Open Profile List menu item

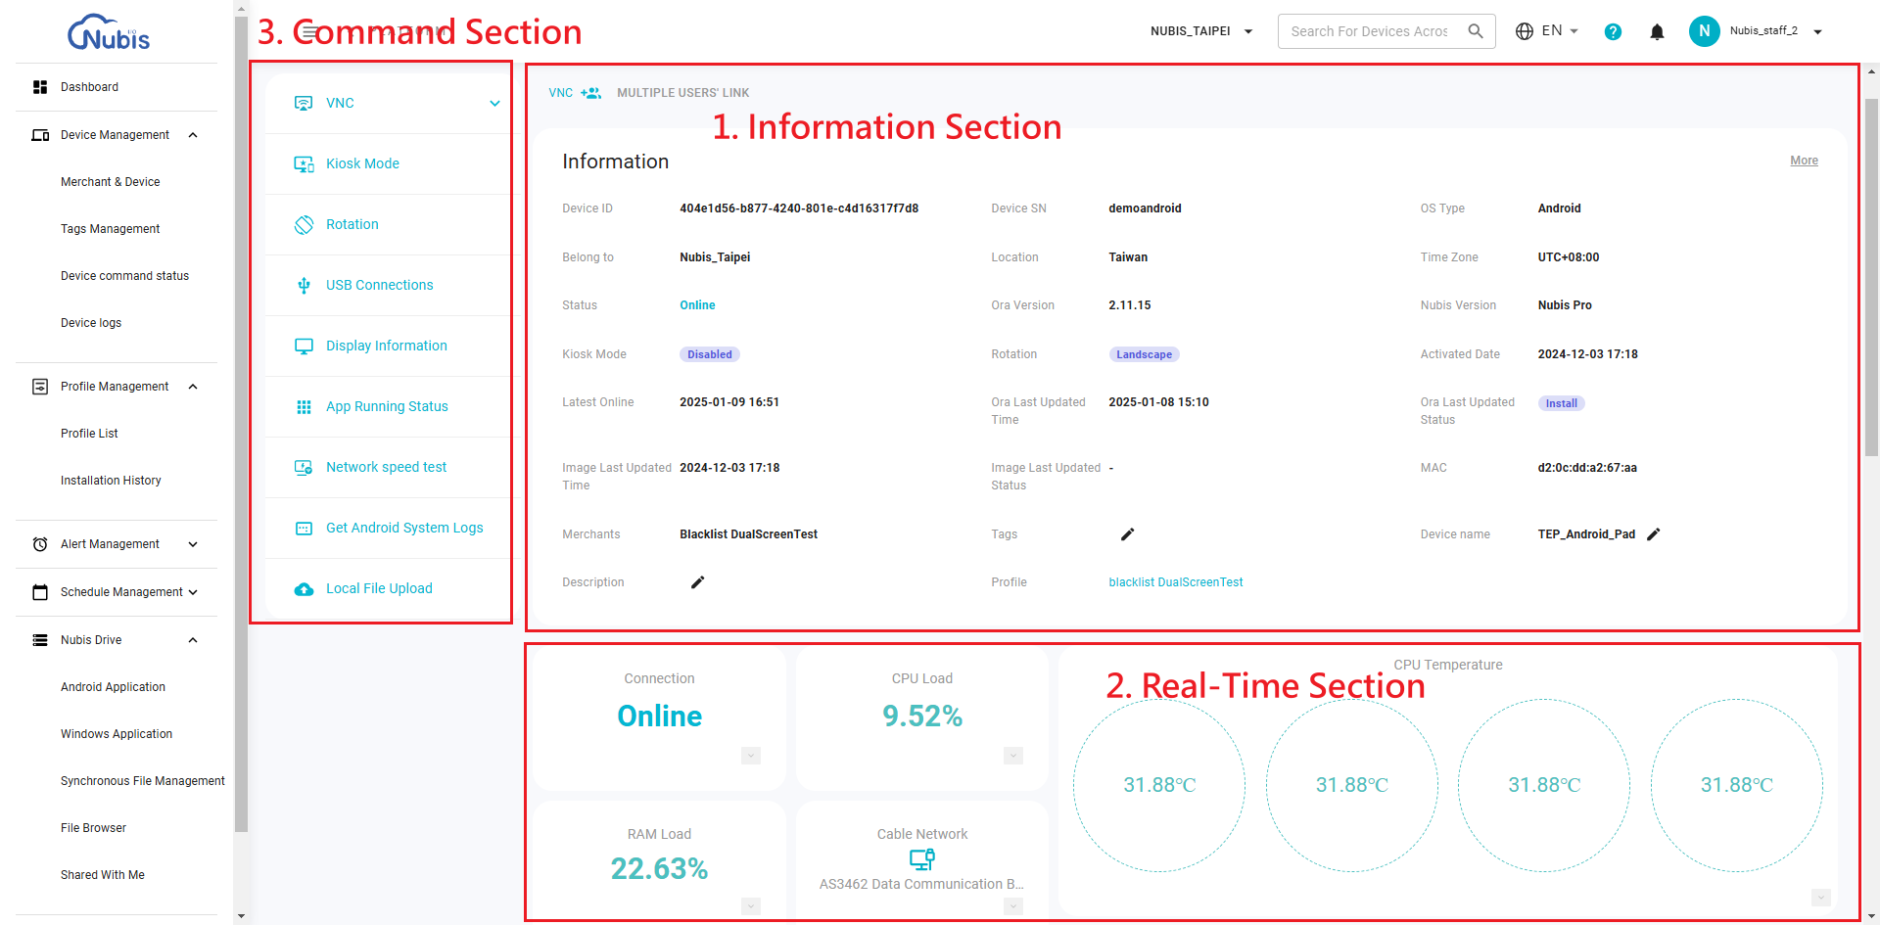pos(89,434)
